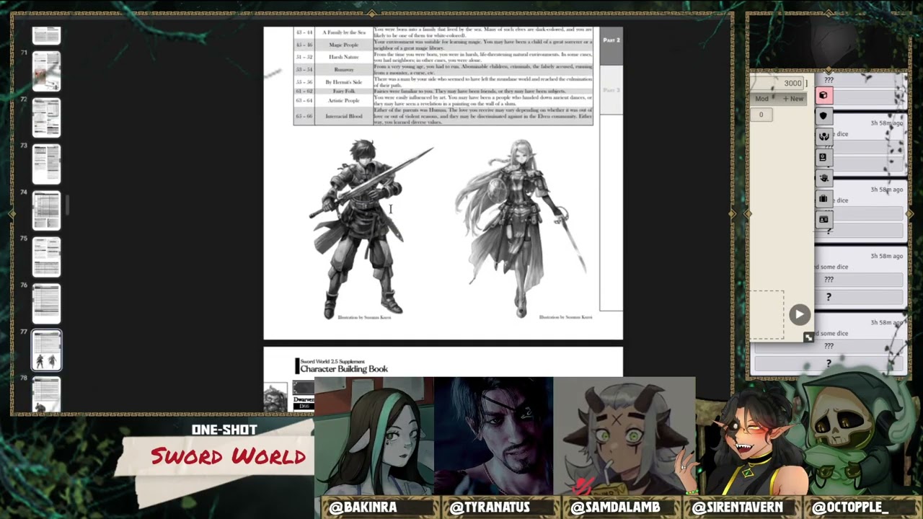923x519 pixels.
Task: Click the expand-collapse corner icon of sheet
Action: (808, 337)
